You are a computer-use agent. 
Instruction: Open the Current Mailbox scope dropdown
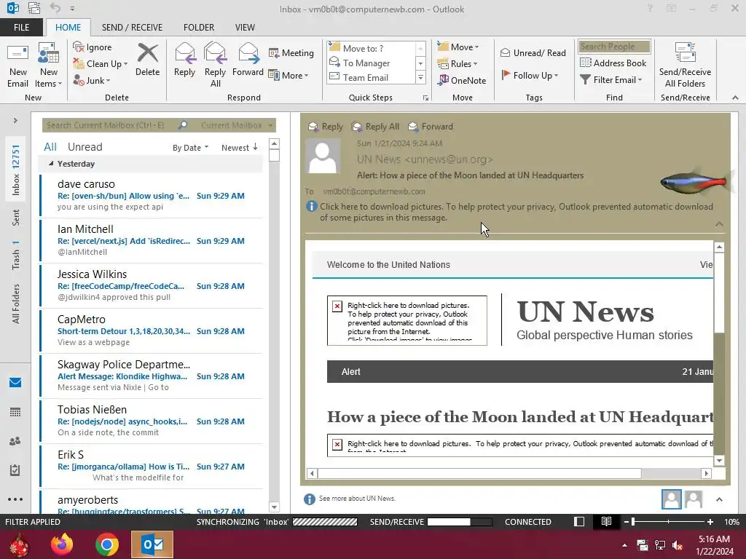[x=237, y=125]
